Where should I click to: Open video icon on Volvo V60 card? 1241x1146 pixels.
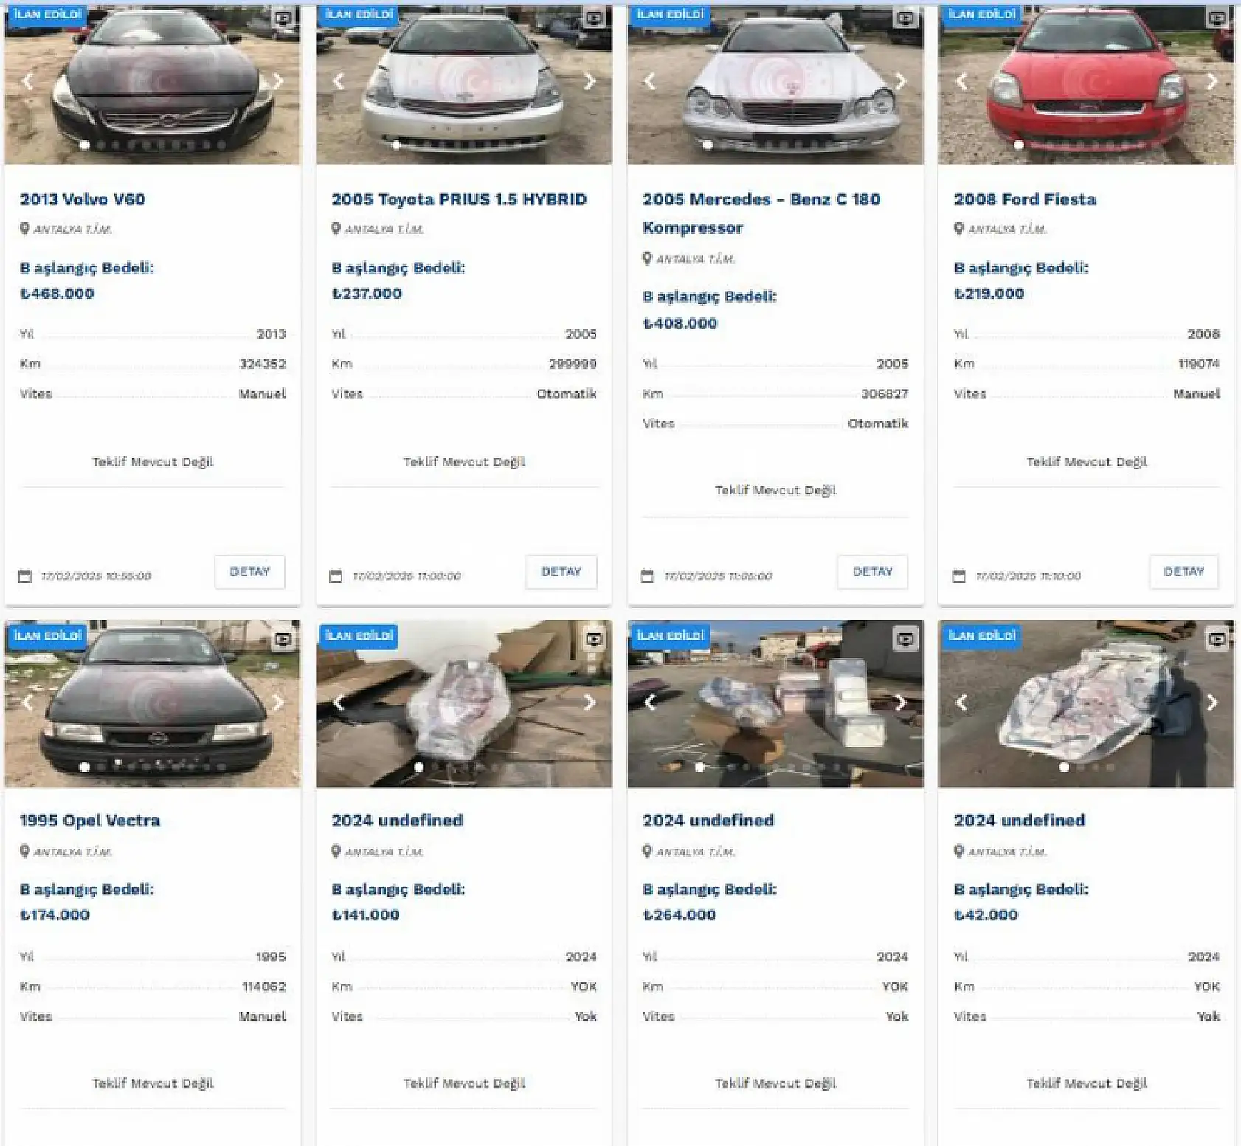pos(283,18)
